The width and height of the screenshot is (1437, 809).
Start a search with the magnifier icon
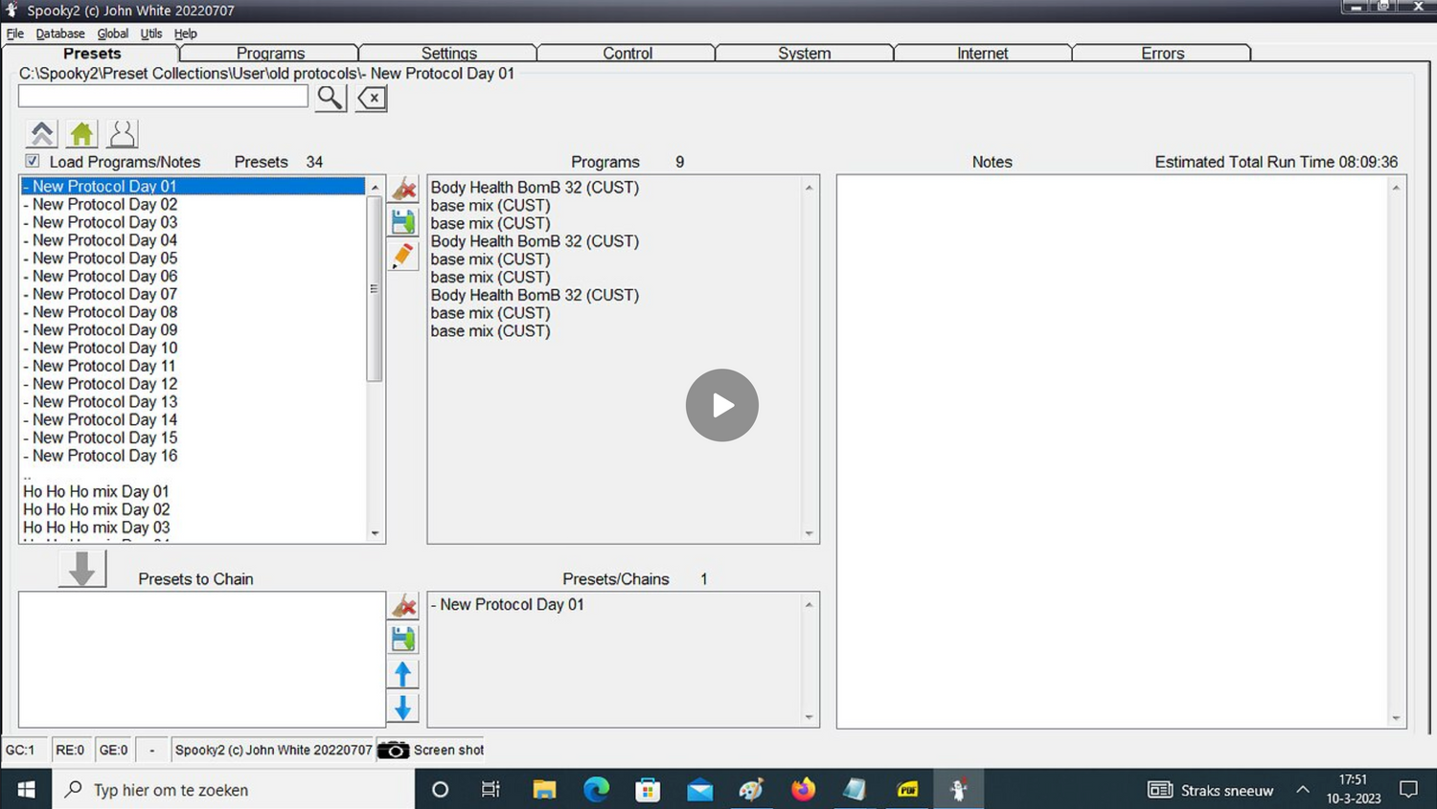[x=330, y=97]
